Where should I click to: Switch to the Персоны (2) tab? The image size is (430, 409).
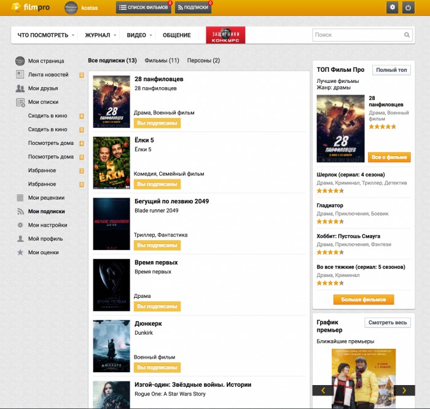click(203, 61)
